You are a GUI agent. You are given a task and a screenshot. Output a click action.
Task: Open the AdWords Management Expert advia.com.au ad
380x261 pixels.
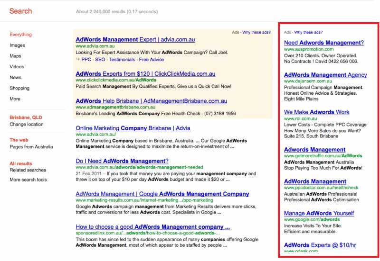click(x=135, y=39)
